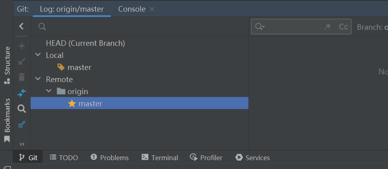Click the compare with current branch icon
The image size is (388, 169).
(x=22, y=93)
